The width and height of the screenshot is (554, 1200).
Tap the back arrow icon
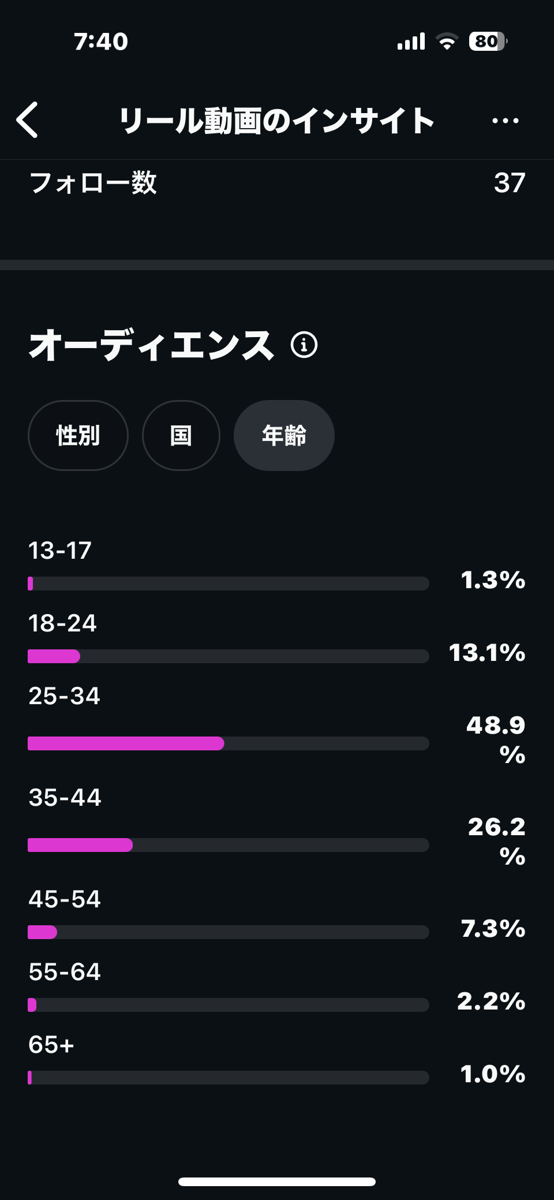27,120
